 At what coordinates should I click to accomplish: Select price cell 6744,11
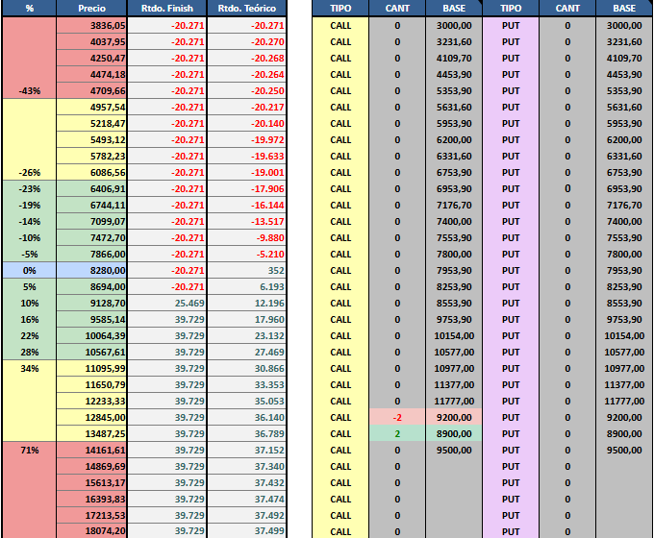[x=91, y=205]
